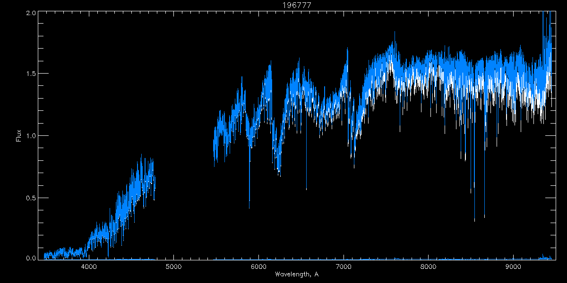Click the 5000 wavelength tick label
This screenshot has width=567, height=283.
point(173,266)
